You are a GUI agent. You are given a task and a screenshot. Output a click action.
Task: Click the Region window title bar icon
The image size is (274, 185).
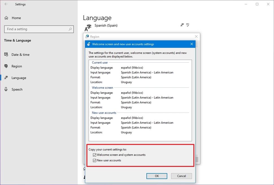click(x=87, y=36)
